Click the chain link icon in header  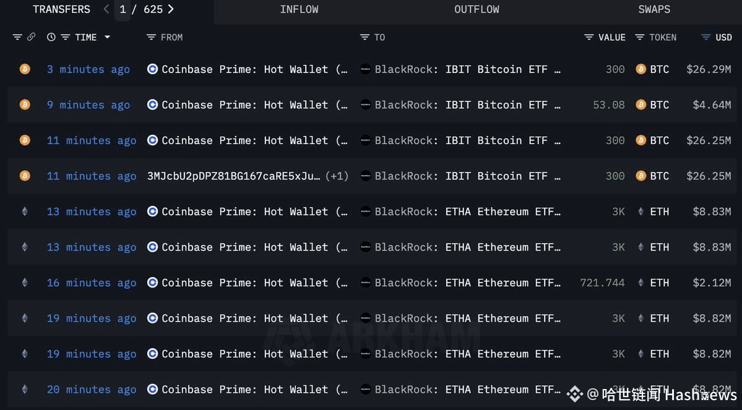[x=31, y=37]
